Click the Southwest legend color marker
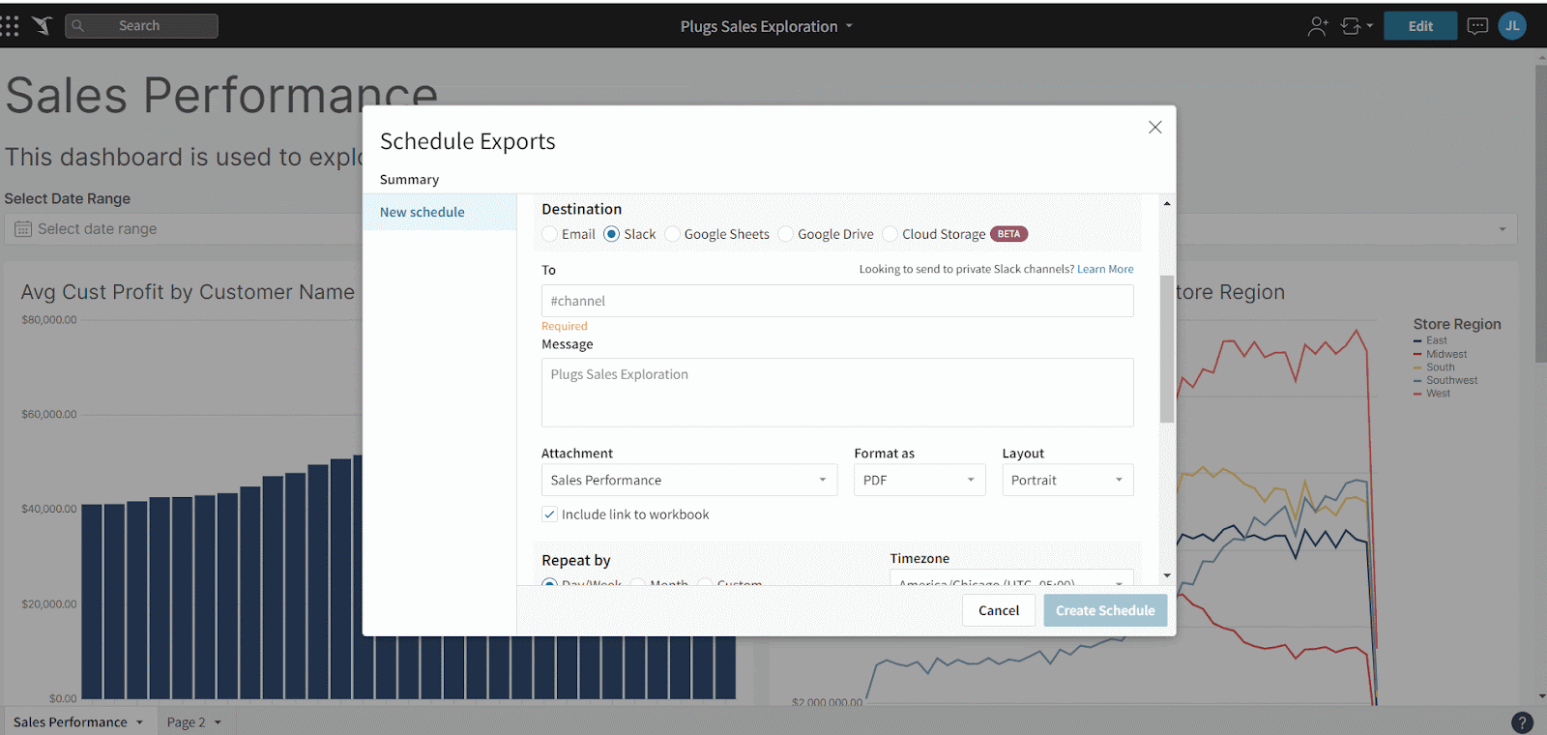This screenshot has height=735, width=1547. (1417, 381)
